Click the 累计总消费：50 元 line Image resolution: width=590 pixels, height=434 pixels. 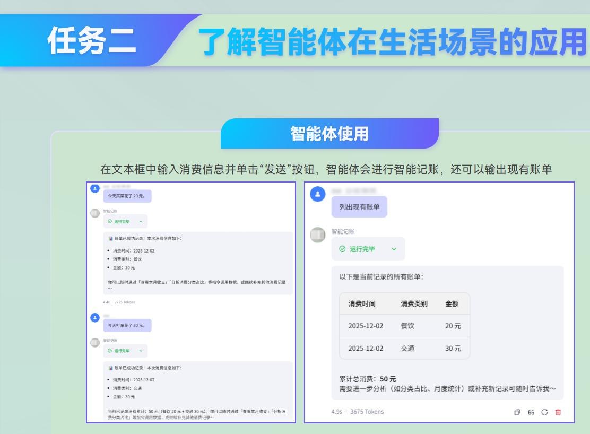(x=368, y=379)
